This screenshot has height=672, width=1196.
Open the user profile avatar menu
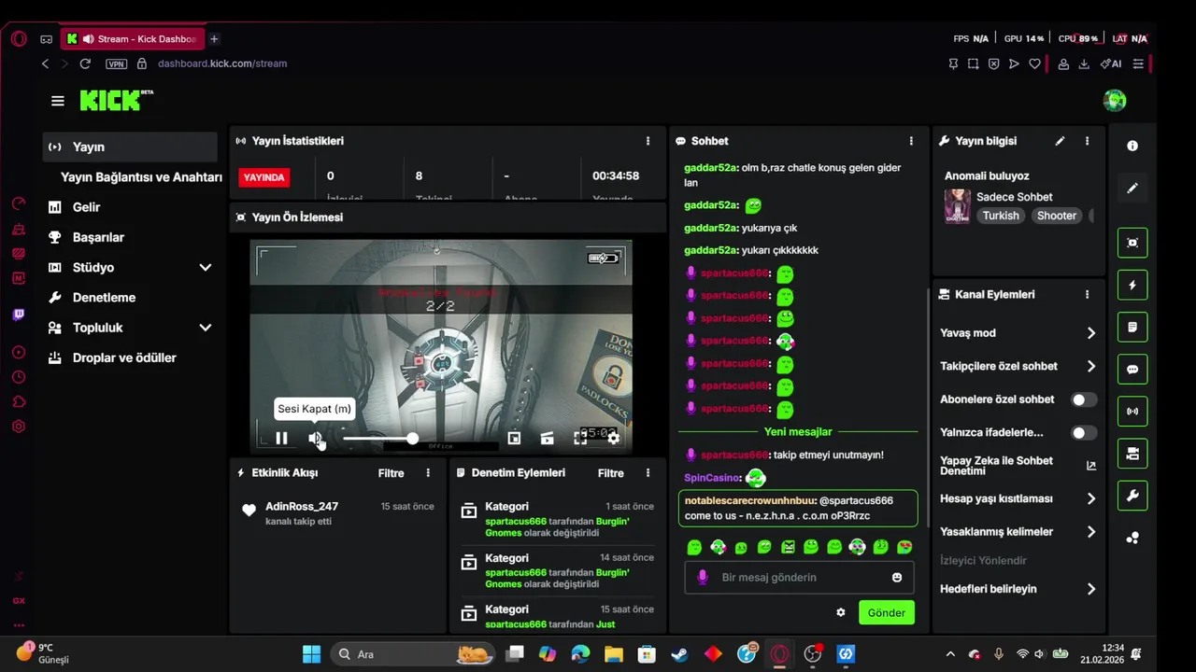point(1115,101)
